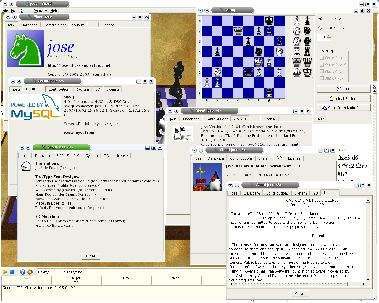
Task: Open System tab in About jose <5>
Action: [265, 158]
